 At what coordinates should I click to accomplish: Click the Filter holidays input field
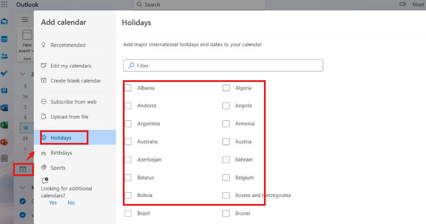pyautogui.click(x=223, y=65)
